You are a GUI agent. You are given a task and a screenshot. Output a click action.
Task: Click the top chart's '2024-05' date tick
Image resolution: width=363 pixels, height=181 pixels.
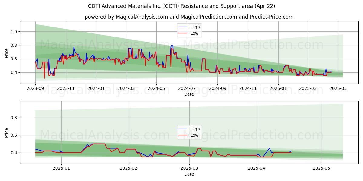(x=156, y=89)
